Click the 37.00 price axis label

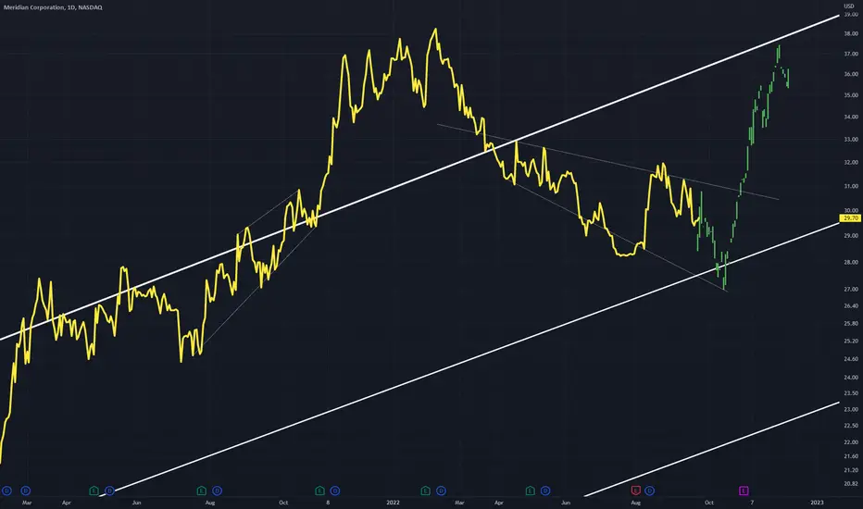851,54
